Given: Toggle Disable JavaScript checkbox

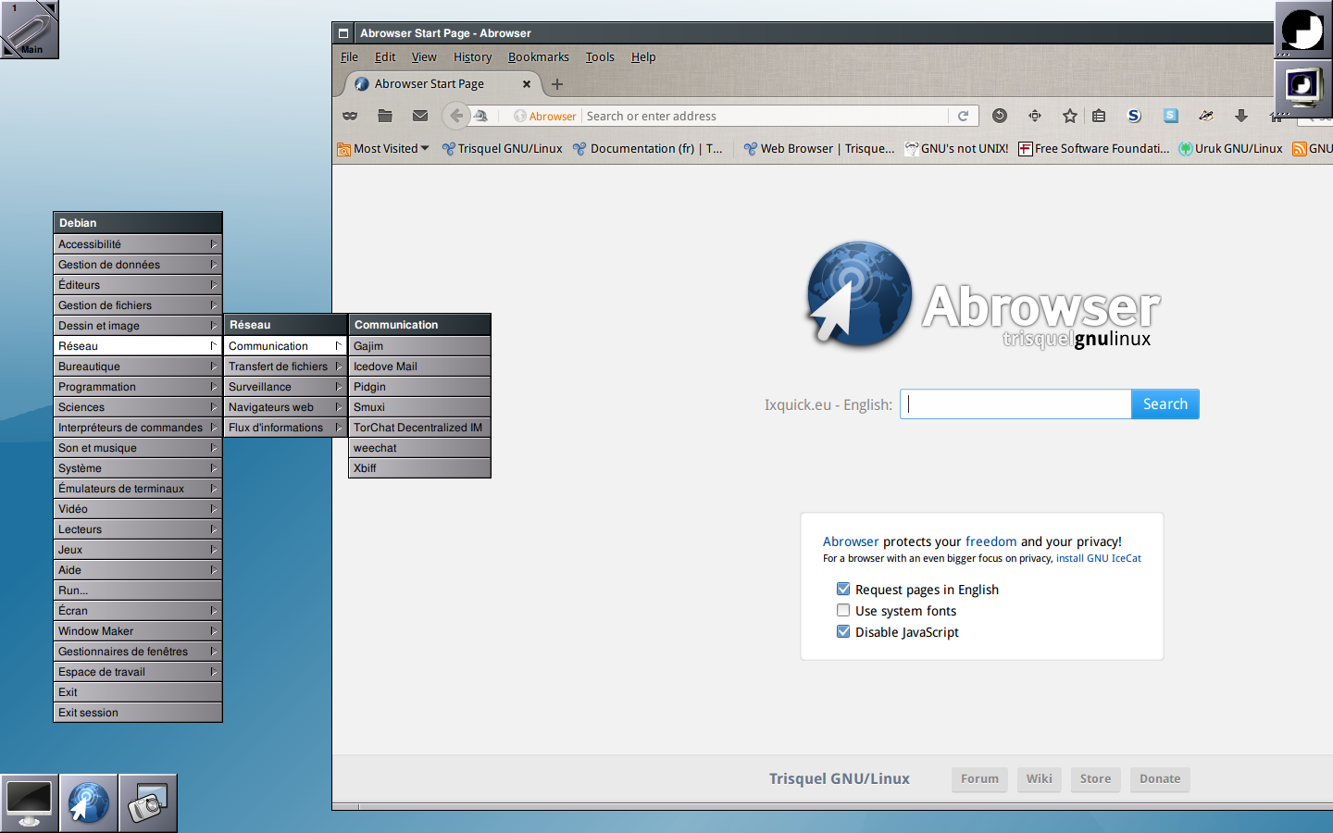Looking at the screenshot, I should coord(843,631).
